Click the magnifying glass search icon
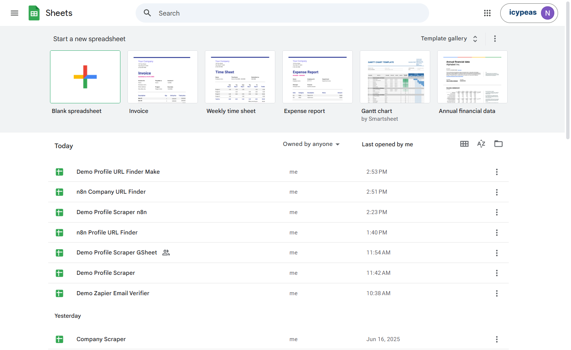 click(147, 13)
